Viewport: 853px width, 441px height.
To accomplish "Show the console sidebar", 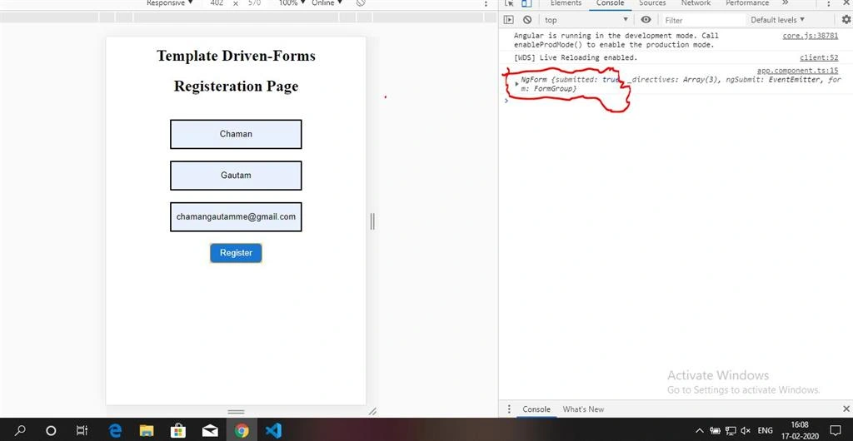I will coord(509,20).
